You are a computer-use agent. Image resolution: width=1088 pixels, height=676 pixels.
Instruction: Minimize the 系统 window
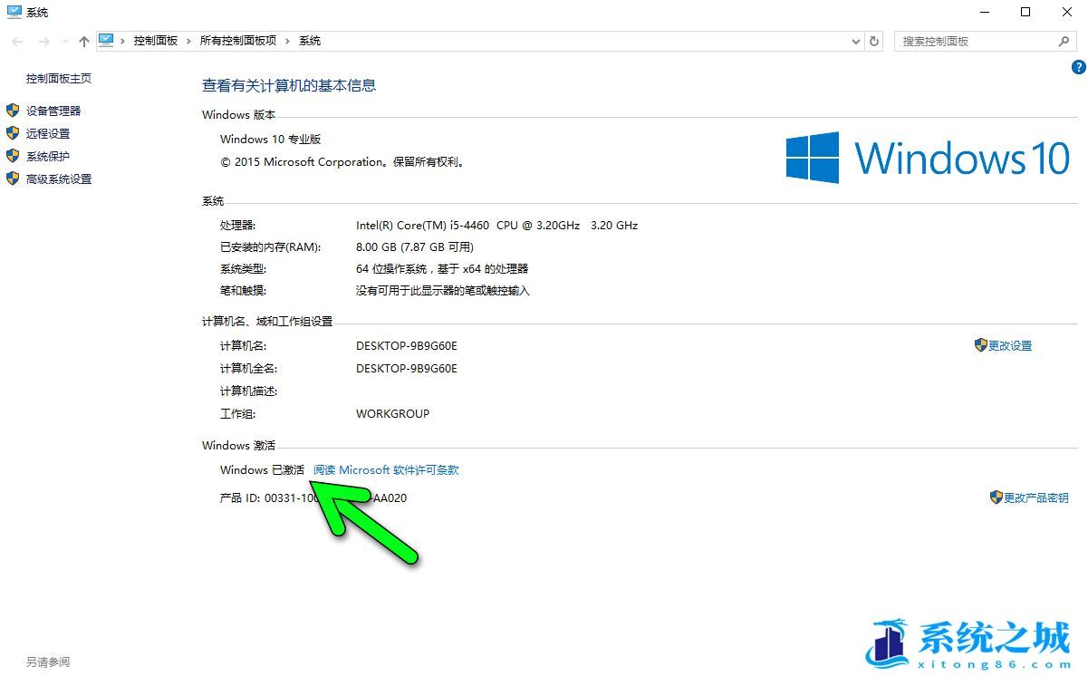(984, 12)
